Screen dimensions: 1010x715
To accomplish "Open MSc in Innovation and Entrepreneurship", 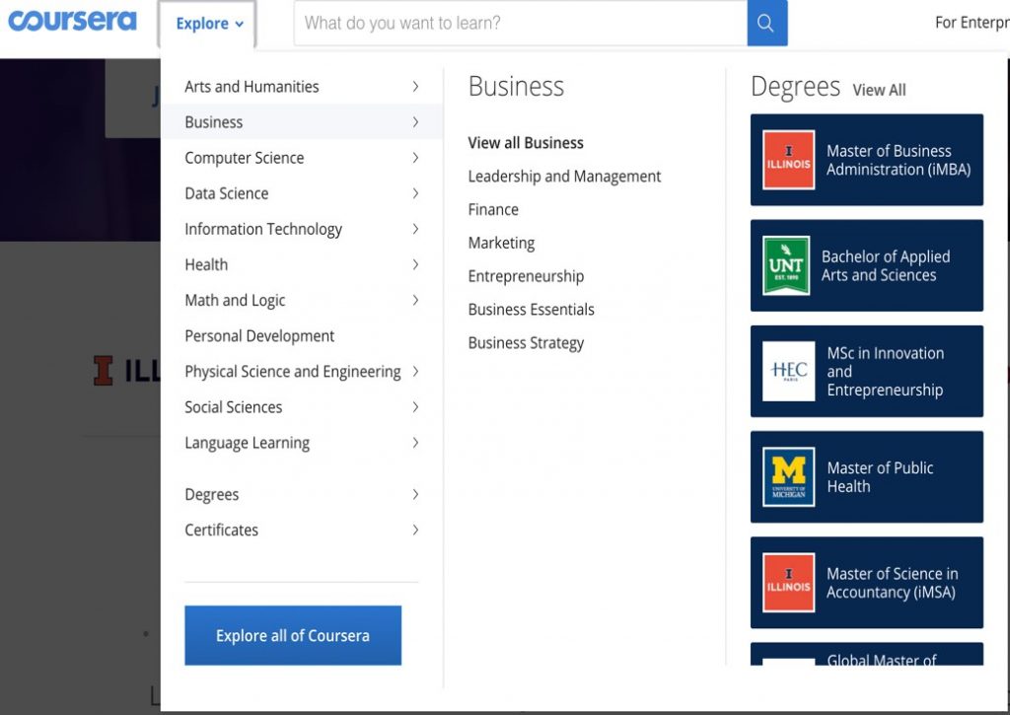I will 866,371.
